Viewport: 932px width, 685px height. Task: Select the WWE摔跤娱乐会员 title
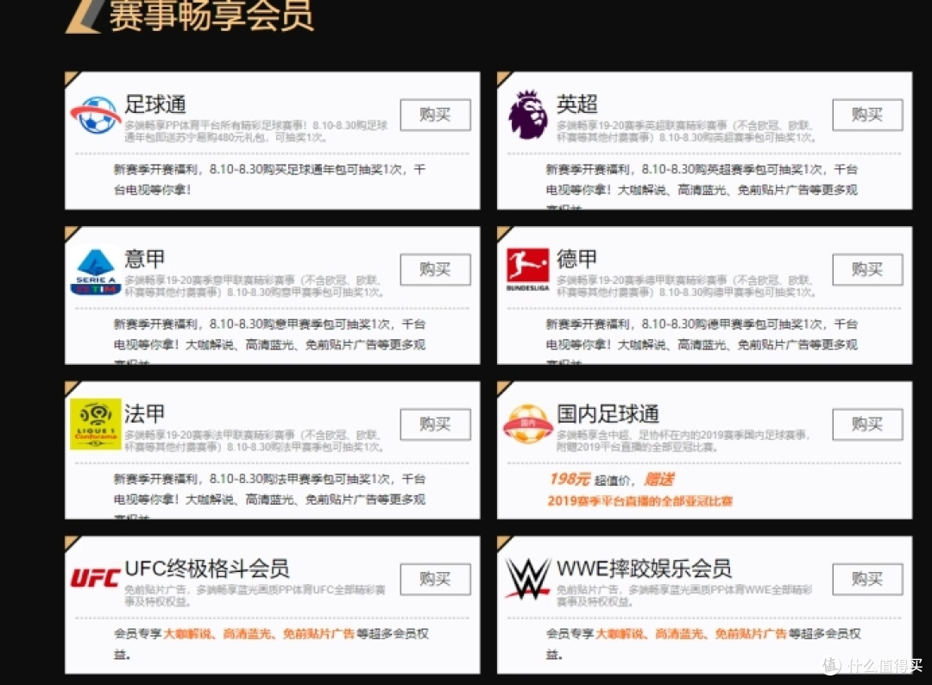point(644,569)
